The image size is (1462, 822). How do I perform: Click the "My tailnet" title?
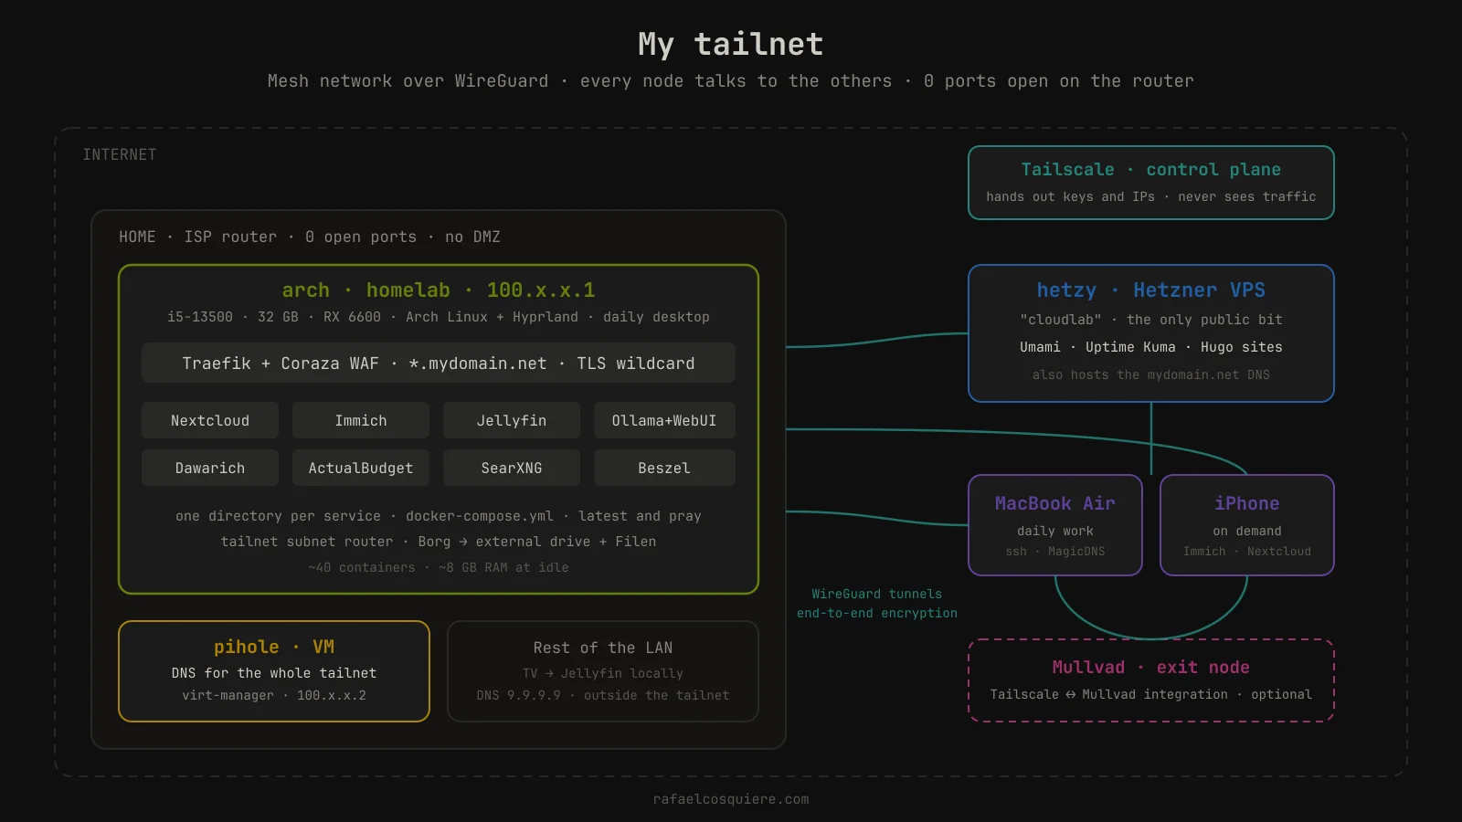click(731, 44)
